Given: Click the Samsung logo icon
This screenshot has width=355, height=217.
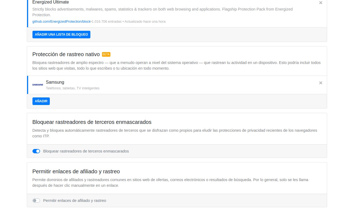Looking at the screenshot, I should (x=38, y=85).
